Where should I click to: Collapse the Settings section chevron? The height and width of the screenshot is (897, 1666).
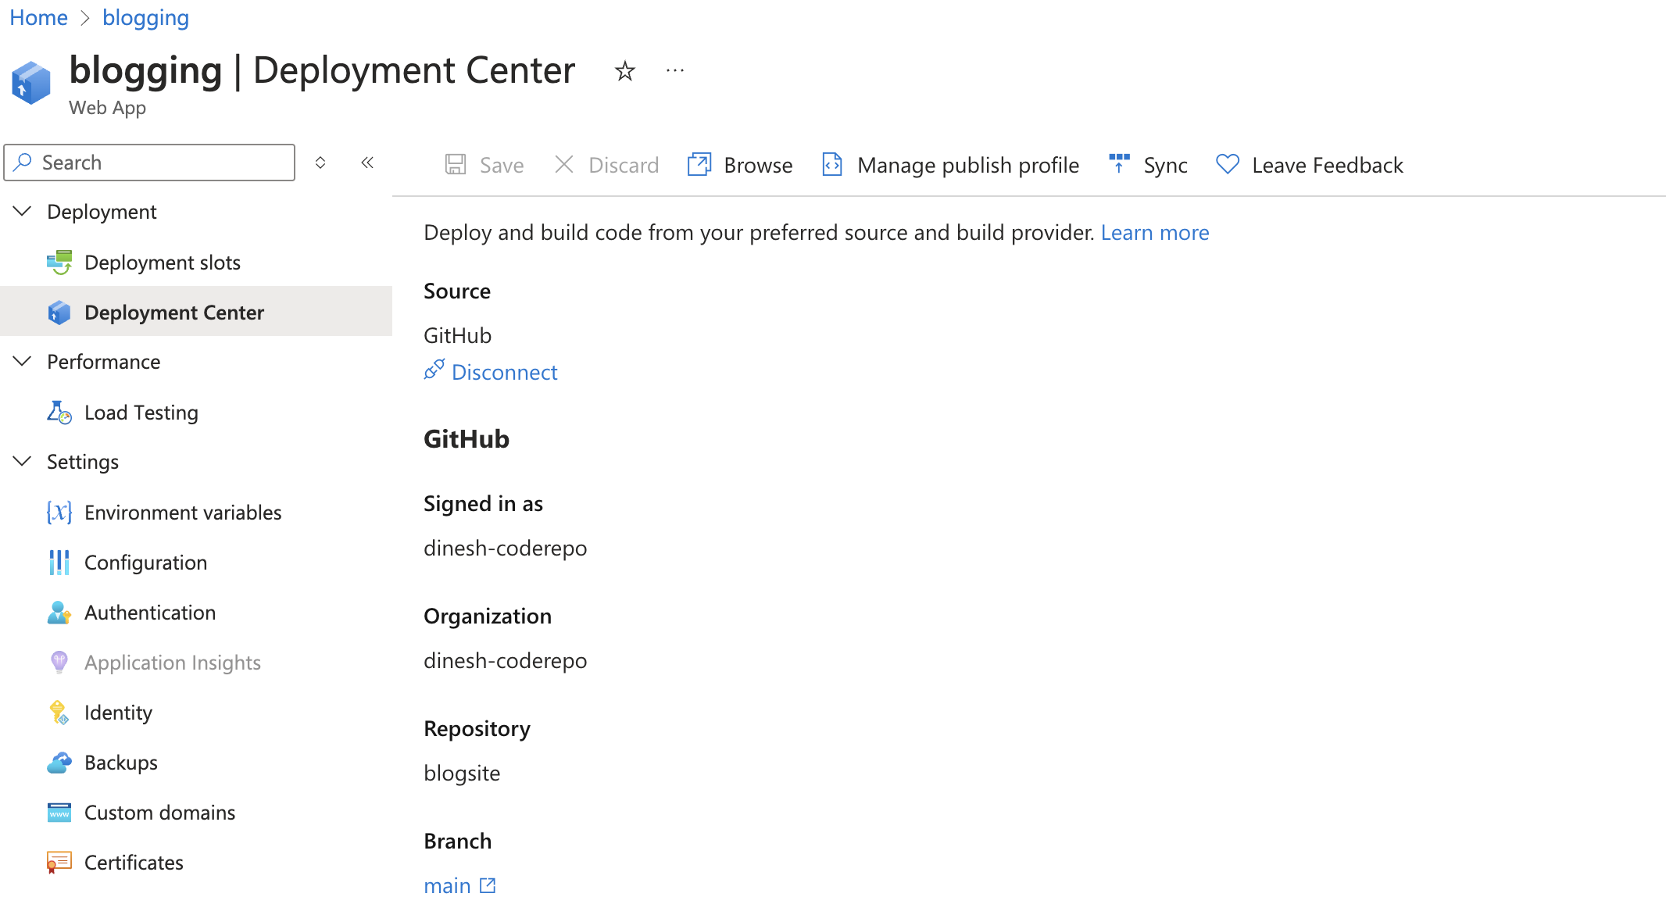tap(23, 461)
